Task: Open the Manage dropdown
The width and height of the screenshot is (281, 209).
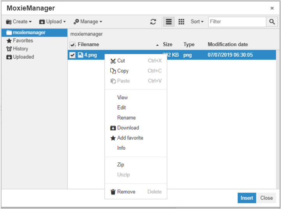Action: click(88, 22)
